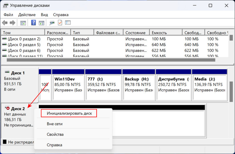Select the Диск 0 раздел 6 row
The width and height of the screenshot is (235, 154).
(115, 50)
